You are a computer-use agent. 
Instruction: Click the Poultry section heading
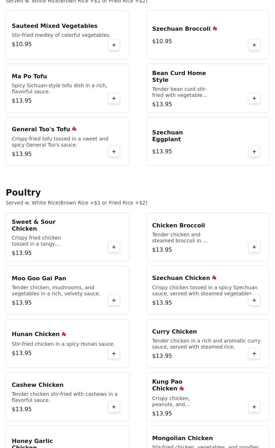point(23,193)
